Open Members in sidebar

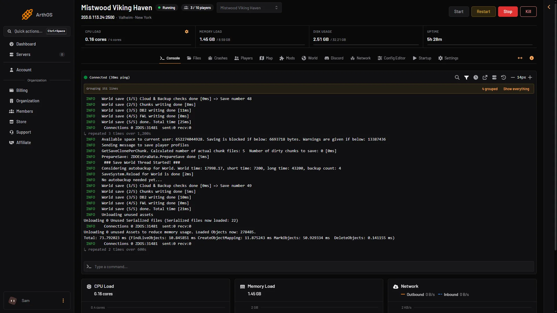[x=37, y=111]
